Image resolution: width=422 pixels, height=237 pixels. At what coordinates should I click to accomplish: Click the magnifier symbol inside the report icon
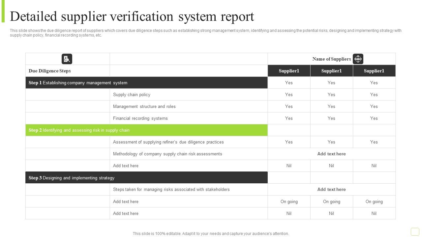tap(68, 60)
